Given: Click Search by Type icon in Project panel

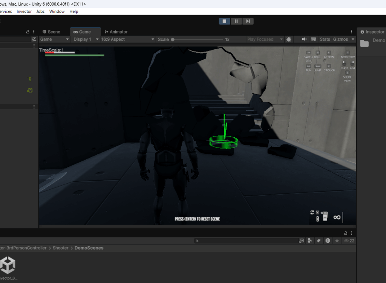Looking at the screenshot, I should click(x=310, y=240).
